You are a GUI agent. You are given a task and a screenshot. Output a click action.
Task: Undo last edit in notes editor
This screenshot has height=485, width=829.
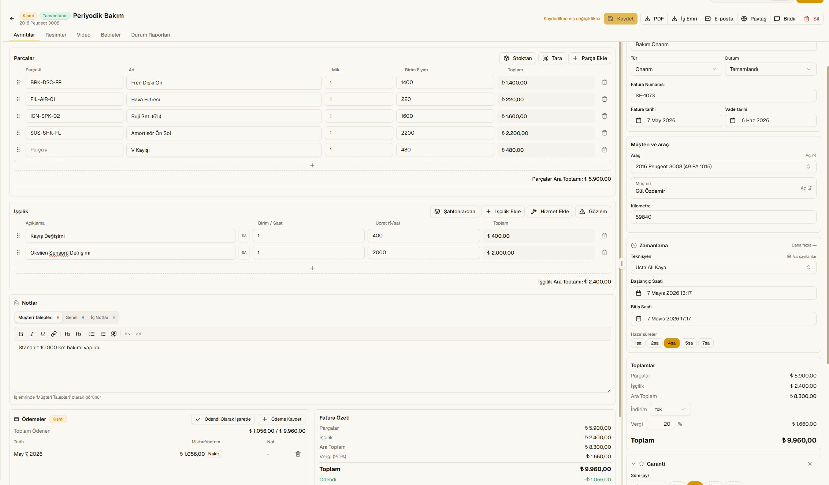pos(127,334)
